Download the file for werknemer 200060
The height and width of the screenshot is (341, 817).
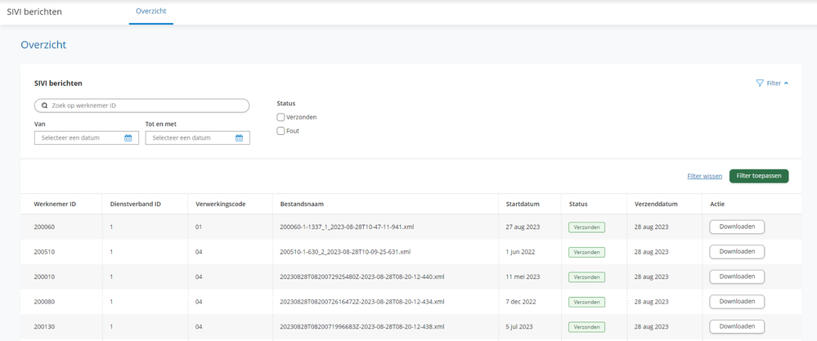tap(736, 227)
